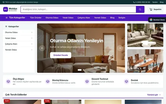Screen dimensions: 166x104
Task: Click the Montaj Kılavuzu cube icon
Action: tap(48, 81)
